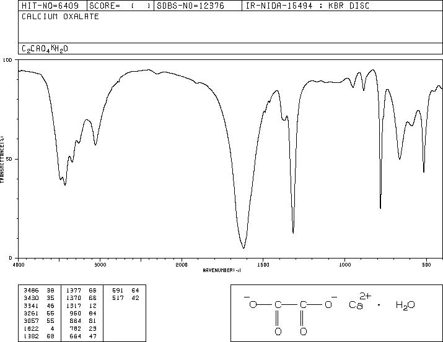Click the TRANSMITTANCE(%) vertical axis label
The height and width of the screenshot is (342, 443).
click(2, 159)
